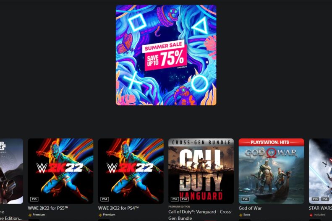Click the God of War title link

(x=250, y=208)
